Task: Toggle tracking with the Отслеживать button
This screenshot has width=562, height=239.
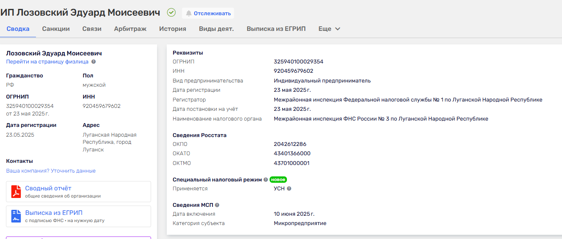Action: click(x=208, y=13)
